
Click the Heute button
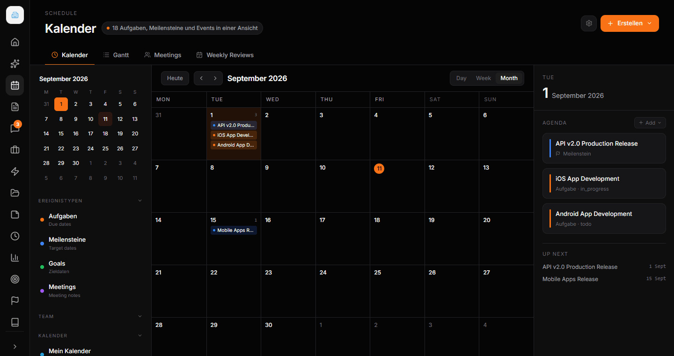pyautogui.click(x=175, y=78)
